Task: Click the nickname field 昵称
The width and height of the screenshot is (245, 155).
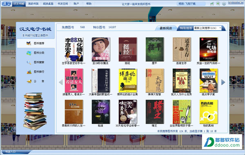Action: pos(191,4)
